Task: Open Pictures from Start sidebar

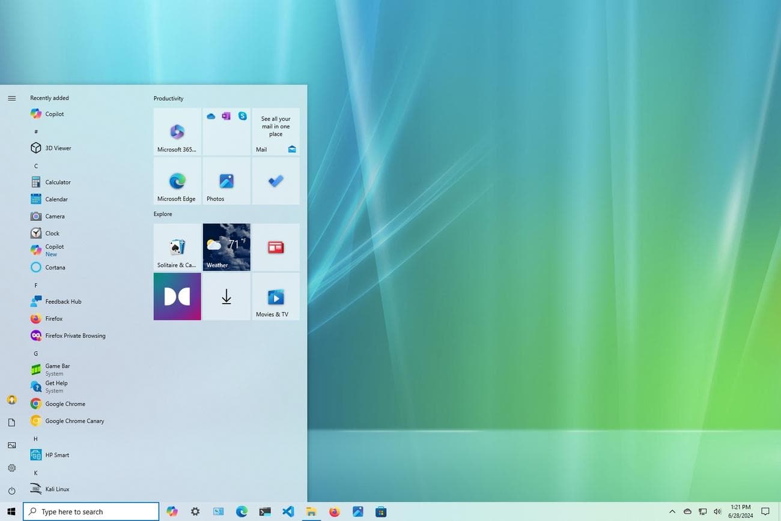Action: tap(11, 445)
